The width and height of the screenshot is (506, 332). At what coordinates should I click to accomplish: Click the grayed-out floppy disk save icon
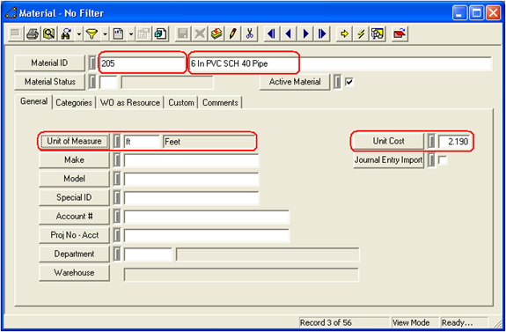(x=183, y=33)
